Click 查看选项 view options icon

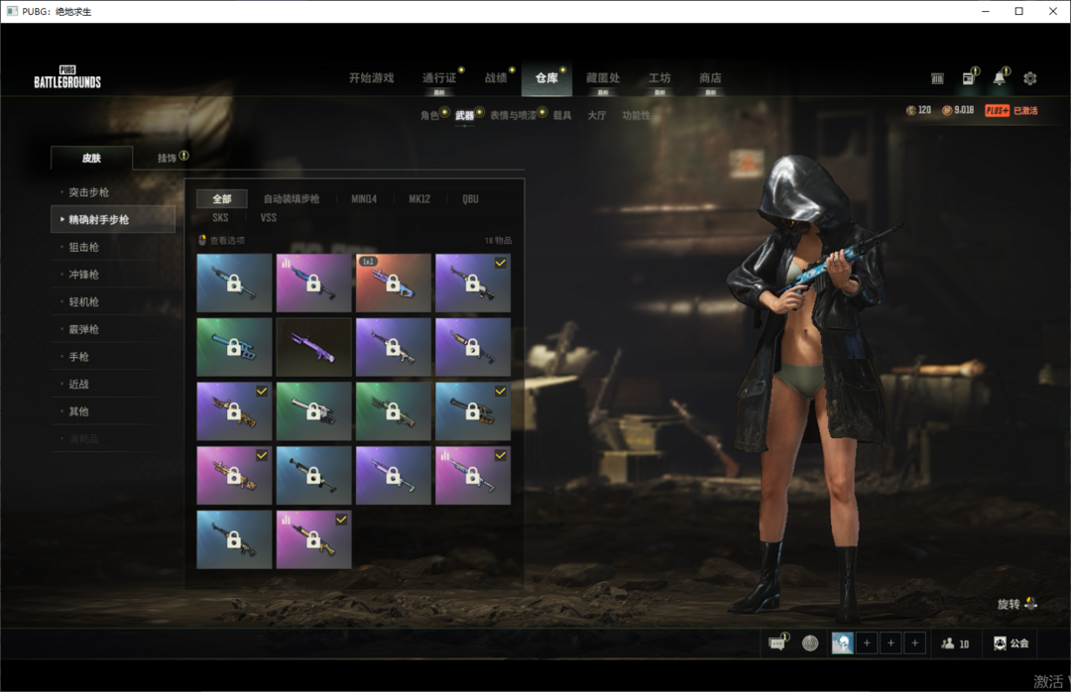coord(202,240)
